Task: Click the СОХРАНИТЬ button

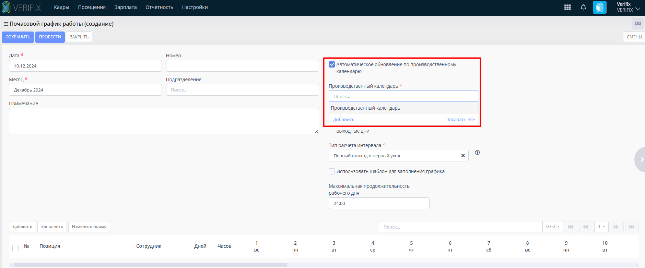Action: (x=18, y=37)
